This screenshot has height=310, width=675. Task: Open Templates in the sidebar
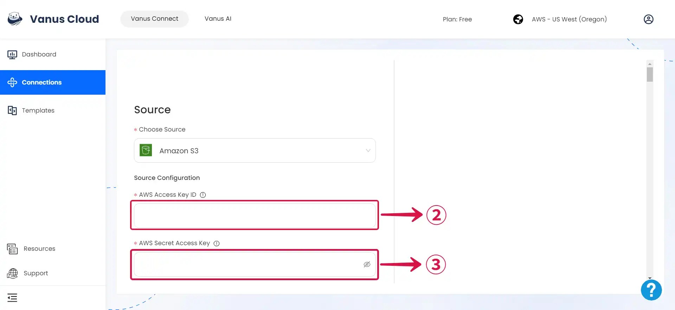[53, 110]
